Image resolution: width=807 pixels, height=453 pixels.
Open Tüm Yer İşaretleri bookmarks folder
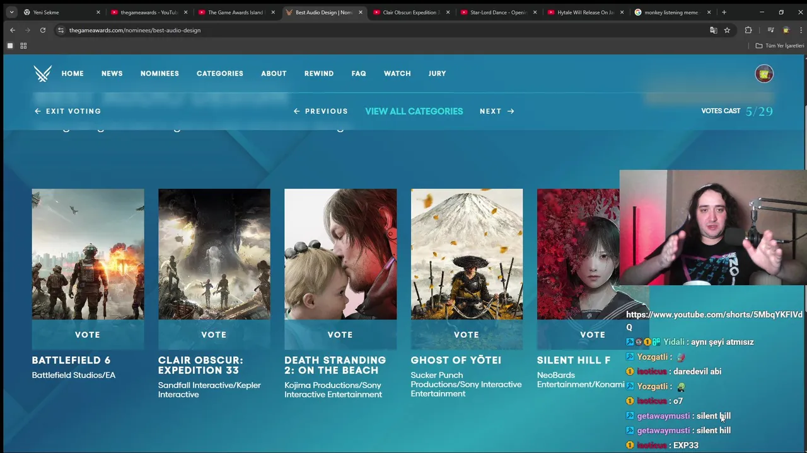(780, 46)
